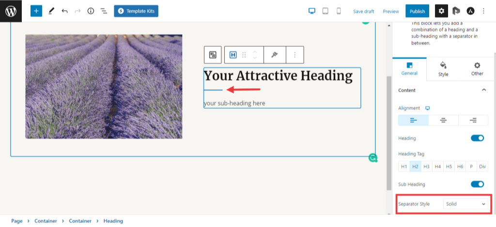Click the Publish button
496x227 pixels.
tap(417, 11)
